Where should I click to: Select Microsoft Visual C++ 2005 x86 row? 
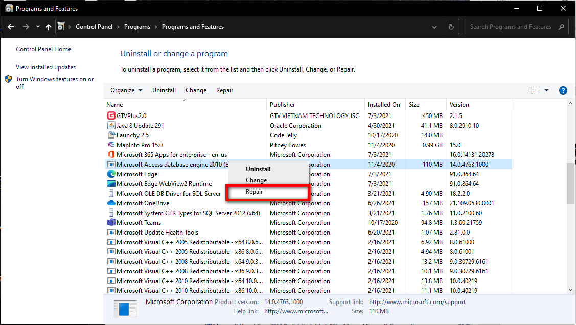click(x=309, y=252)
